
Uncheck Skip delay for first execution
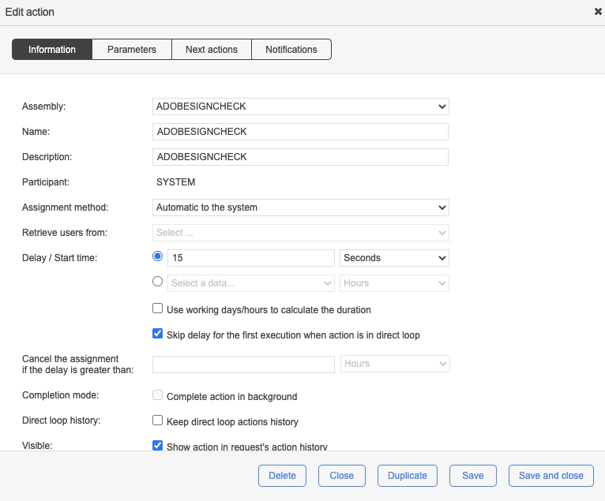pyautogui.click(x=158, y=335)
